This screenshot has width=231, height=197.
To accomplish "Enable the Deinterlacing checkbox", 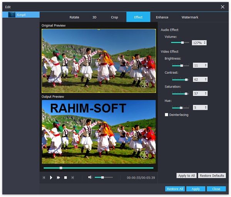I will [166, 114].
